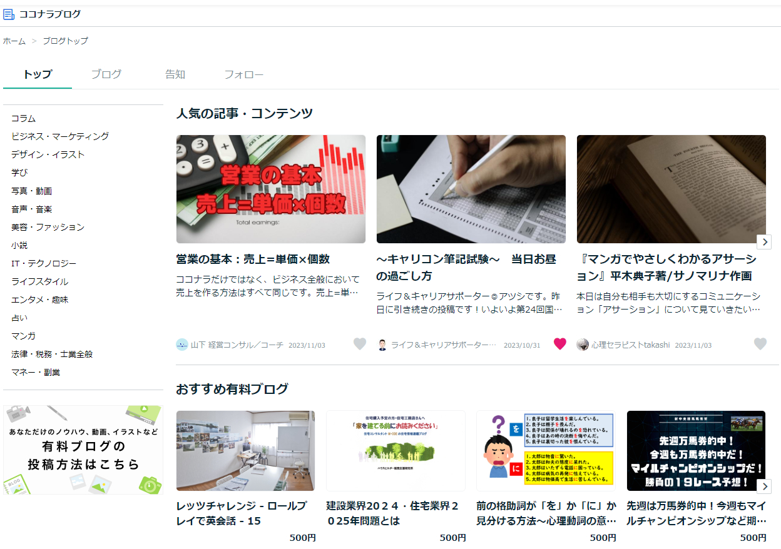Screen dimensions: 781x549
Task: Open the を/に grammar quiz thumbnail
Action: pos(546,451)
